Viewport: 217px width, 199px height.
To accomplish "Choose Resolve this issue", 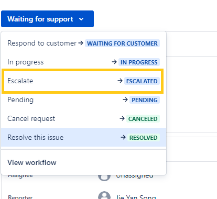I will (x=84, y=137).
